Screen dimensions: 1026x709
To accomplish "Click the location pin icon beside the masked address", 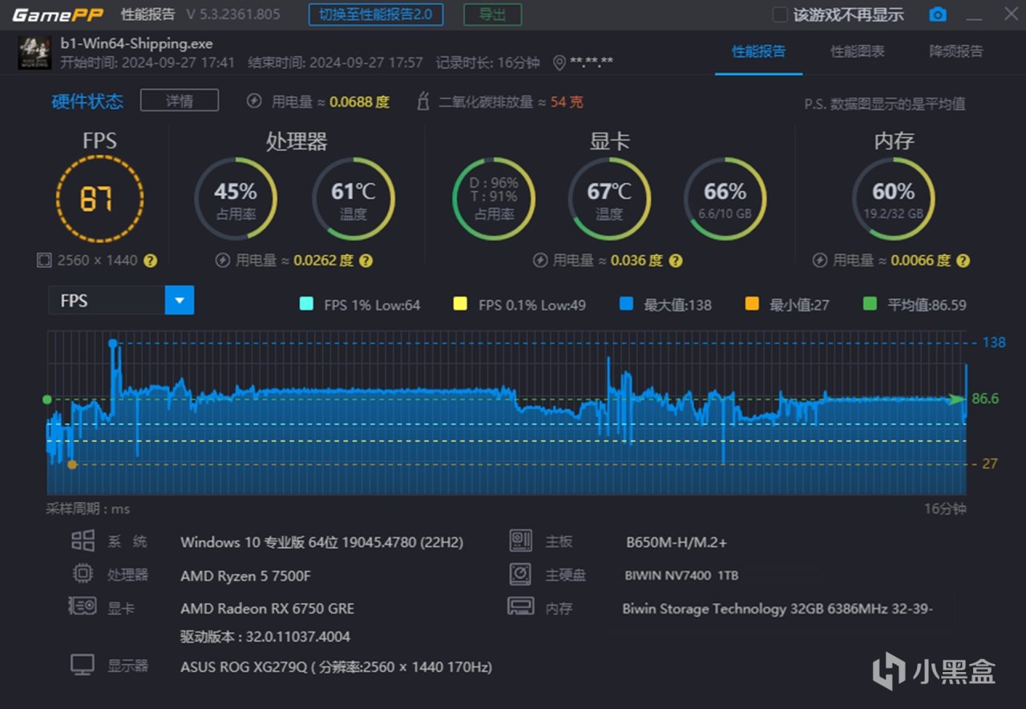I will [559, 63].
